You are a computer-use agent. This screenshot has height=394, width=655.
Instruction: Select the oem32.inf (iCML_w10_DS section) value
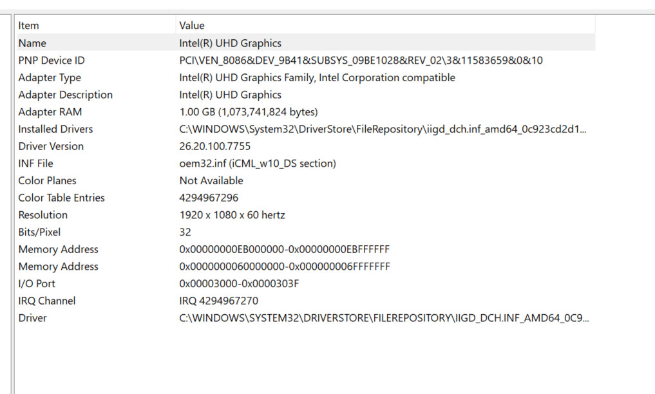click(258, 163)
